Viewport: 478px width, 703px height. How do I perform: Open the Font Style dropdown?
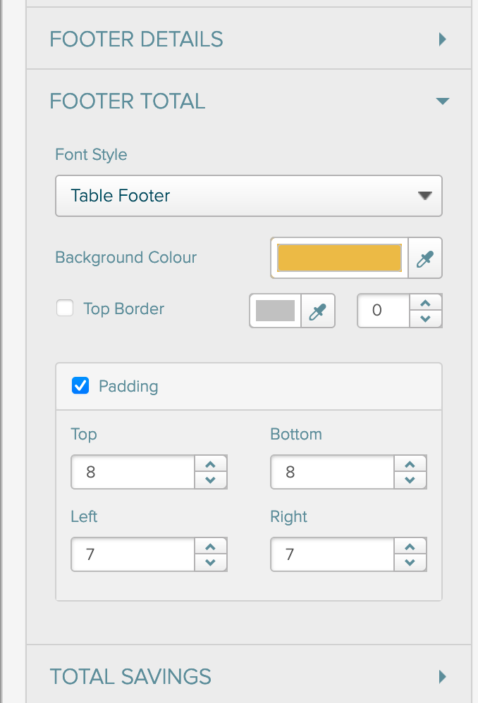249,196
